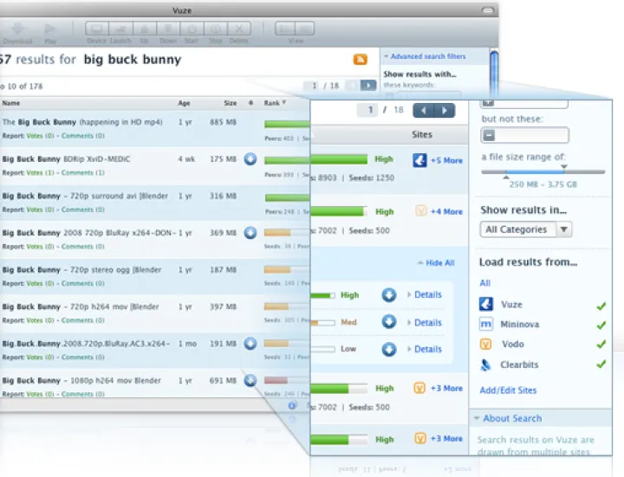Image resolution: width=624 pixels, height=477 pixels.
Task: Toggle the Clearbits site checkmark
Action: pyautogui.click(x=601, y=364)
